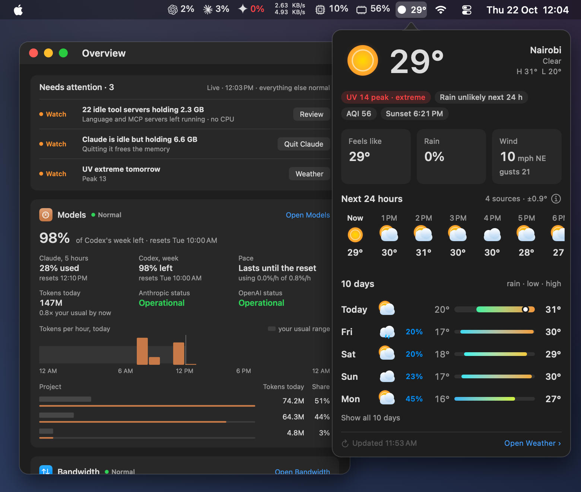
Task: Click the AQI 56 badge
Action: pyautogui.click(x=359, y=114)
